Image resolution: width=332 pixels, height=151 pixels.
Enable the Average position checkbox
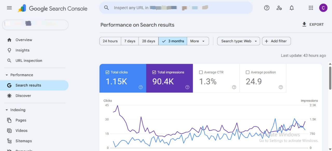point(247,72)
